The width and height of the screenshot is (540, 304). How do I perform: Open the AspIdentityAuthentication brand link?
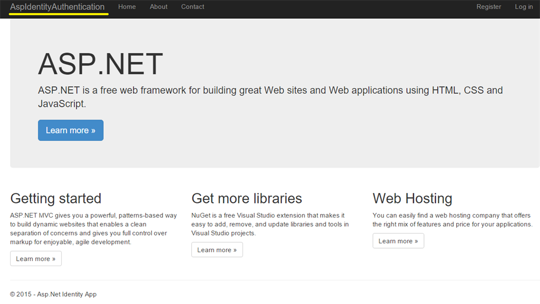coord(57,7)
